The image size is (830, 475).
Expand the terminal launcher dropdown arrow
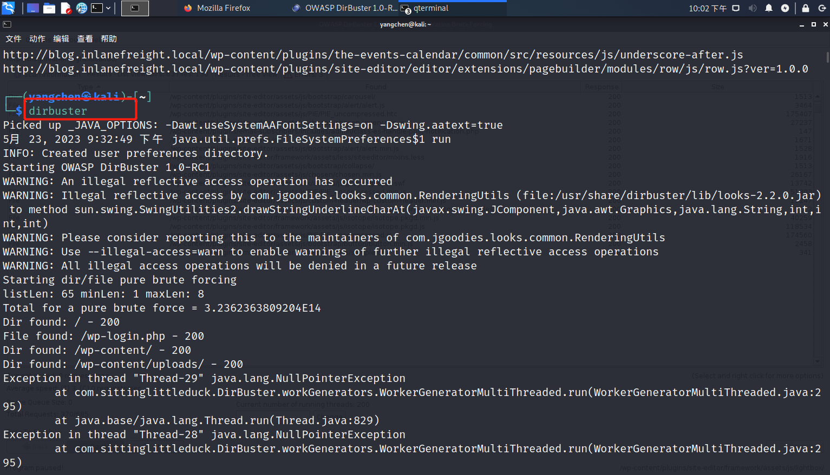pyautogui.click(x=108, y=8)
